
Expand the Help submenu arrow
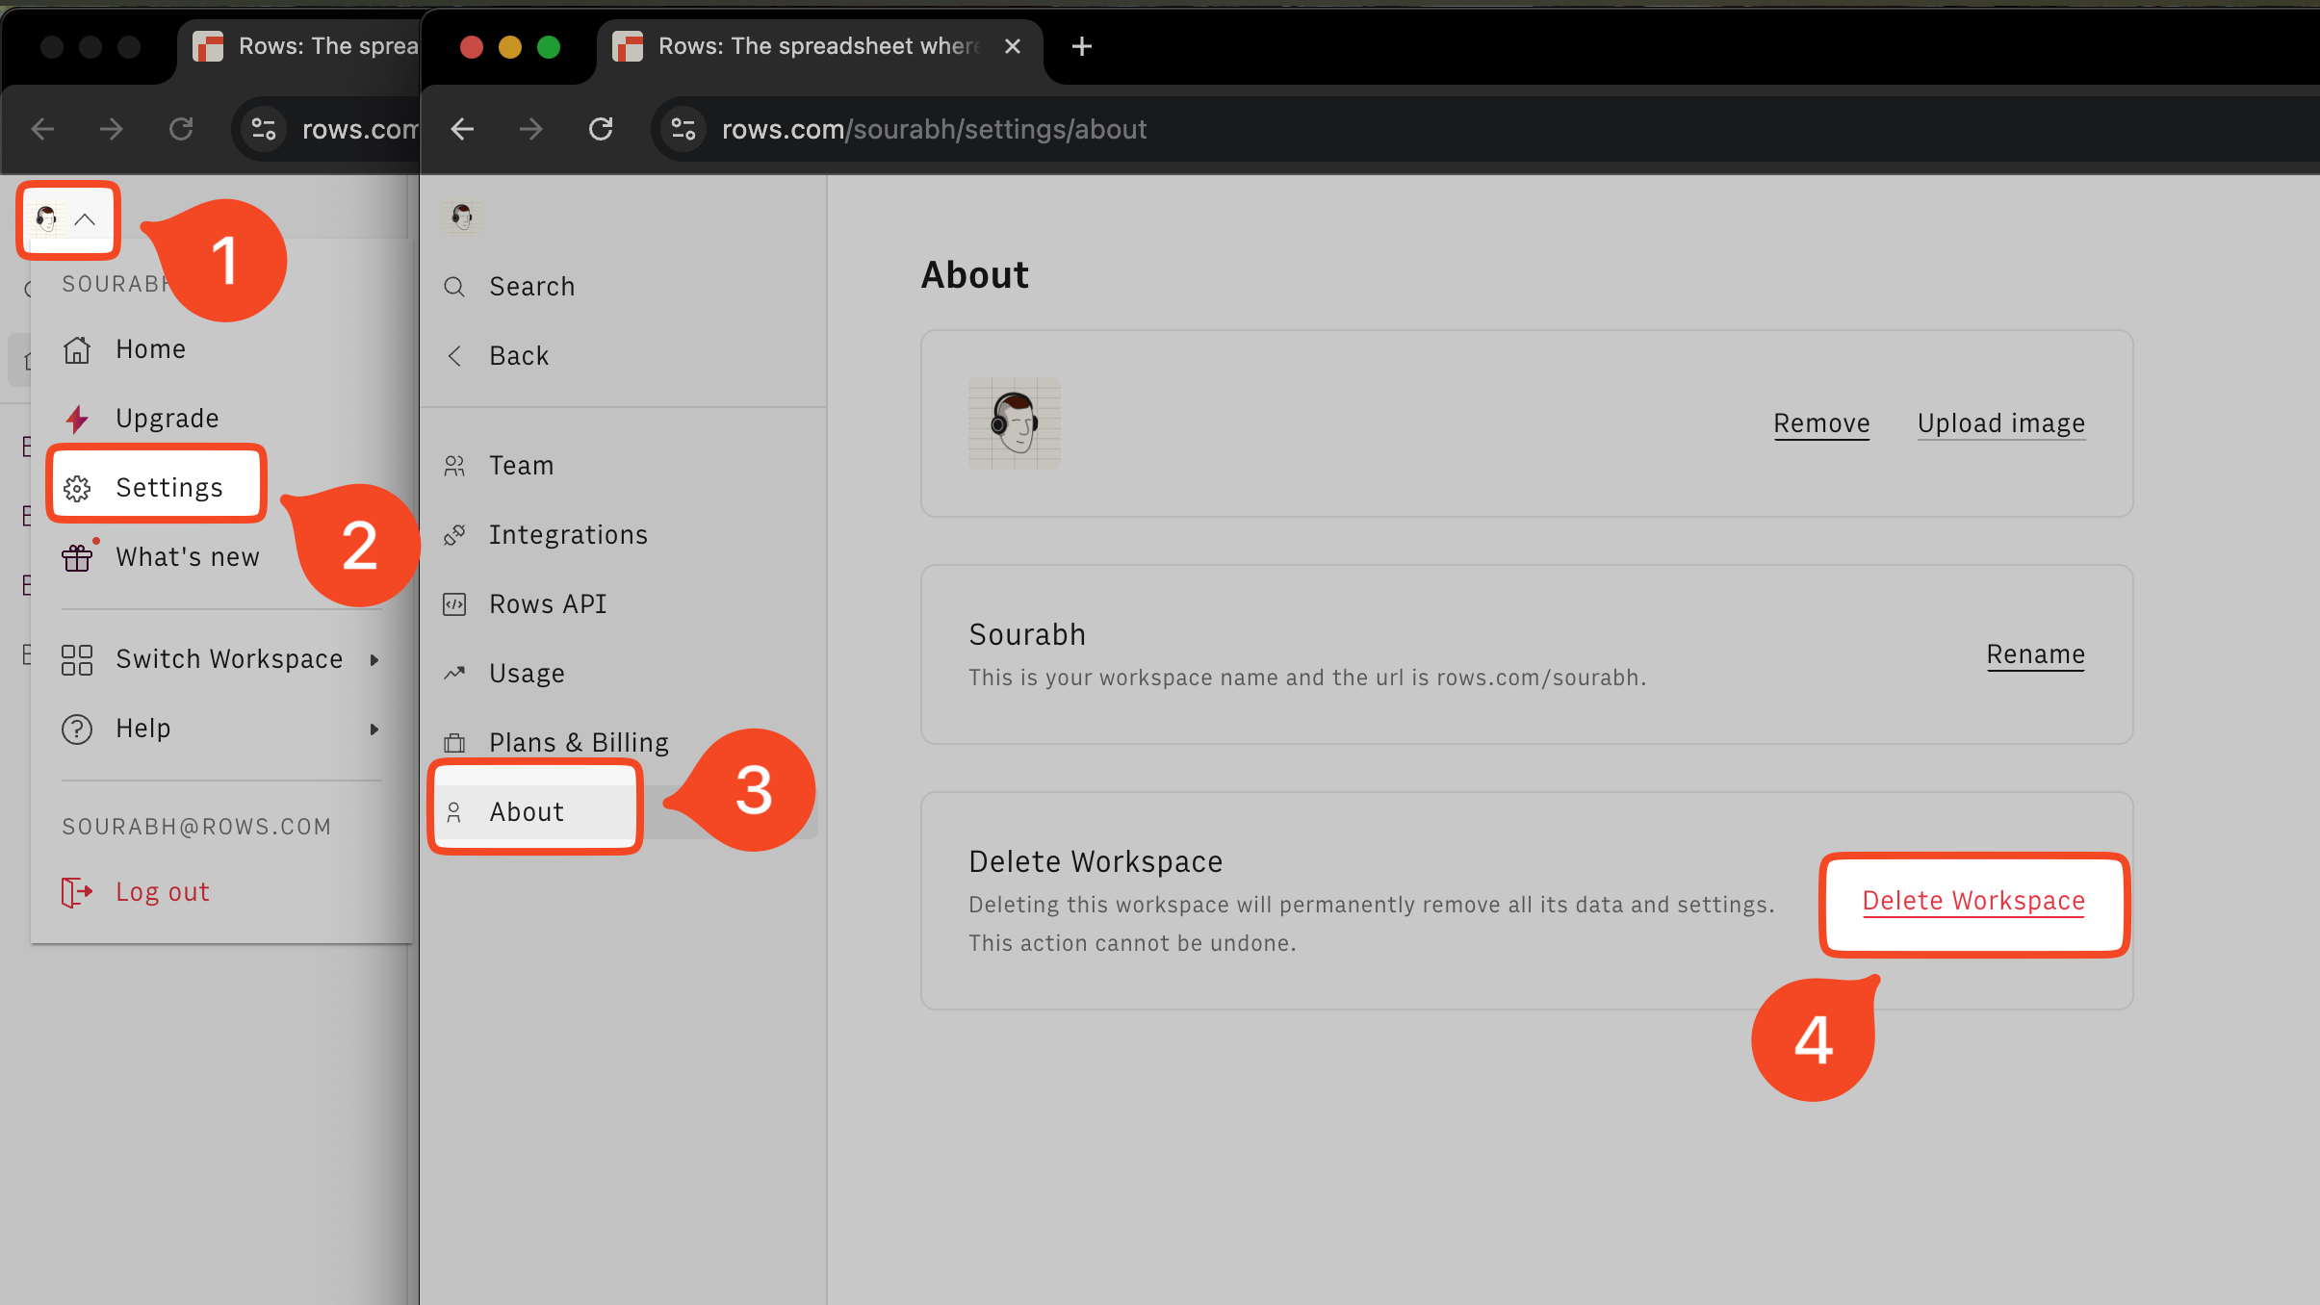coord(374,729)
